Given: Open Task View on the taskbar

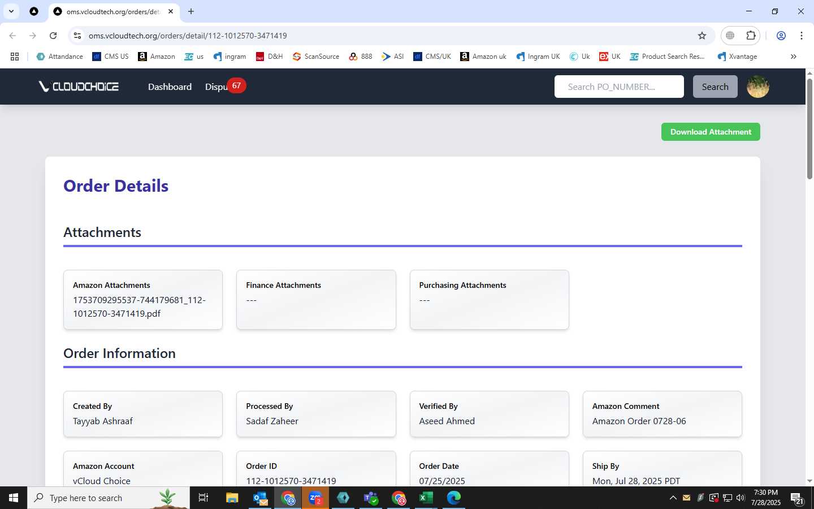Looking at the screenshot, I should click(x=203, y=498).
